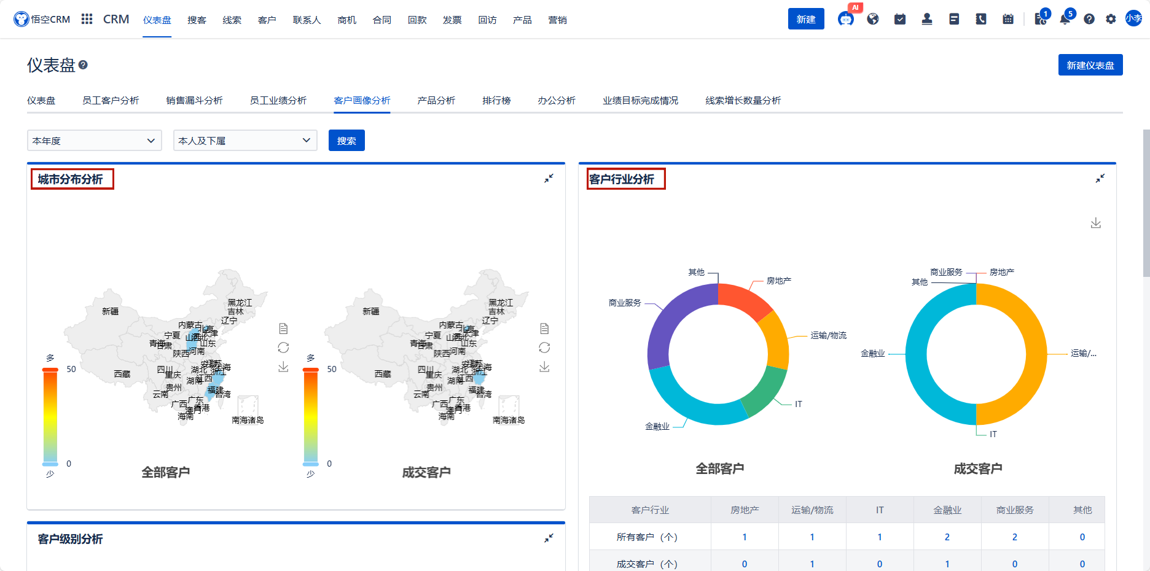The height and width of the screenshot is (571, 1150).
Task: Collapse the 客户行业分析 panel
Action: click(x=1100, y=178)
